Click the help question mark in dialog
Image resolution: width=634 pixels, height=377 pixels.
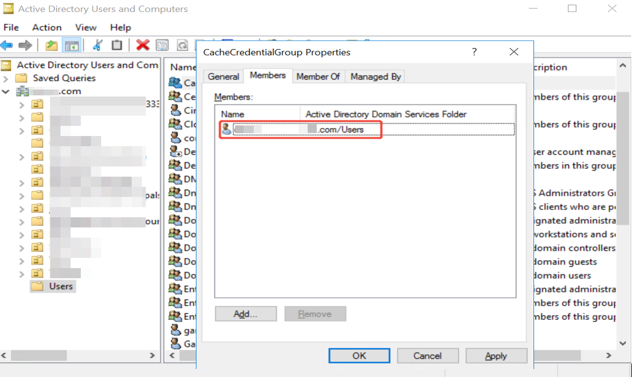(x=474, y=52)
